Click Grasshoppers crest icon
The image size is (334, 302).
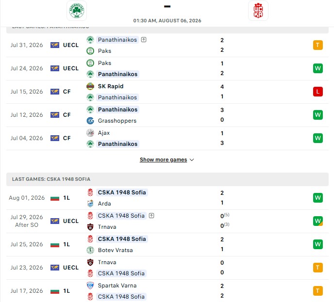click(x=90, y=121)
